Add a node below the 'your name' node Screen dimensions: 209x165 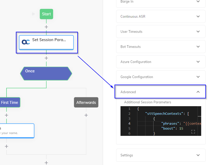pyautogui.click(x=7, y=146)
